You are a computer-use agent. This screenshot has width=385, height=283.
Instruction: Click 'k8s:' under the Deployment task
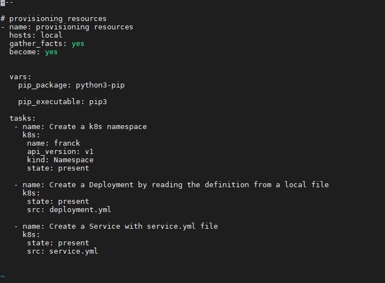tap(31, 193)
